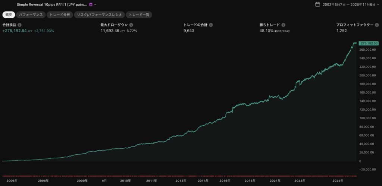
Task: Click info icon next to トレードの合計
Action: coord(211,25)
